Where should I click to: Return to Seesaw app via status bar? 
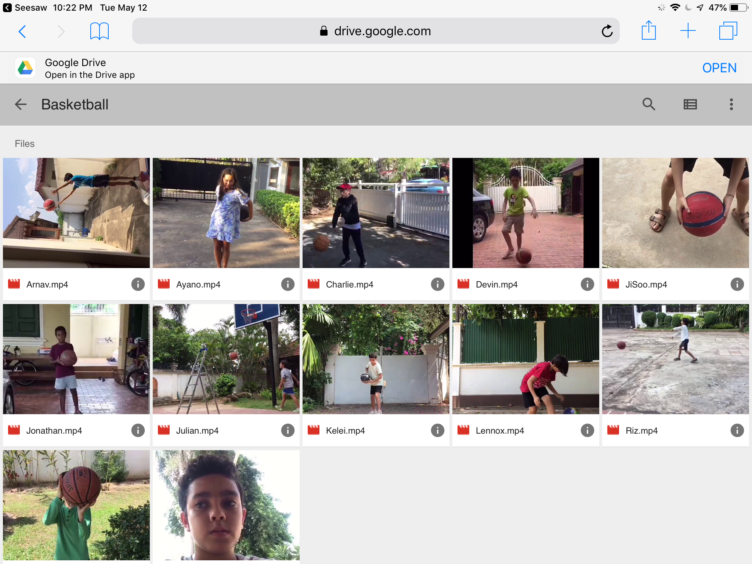[25, 8]
